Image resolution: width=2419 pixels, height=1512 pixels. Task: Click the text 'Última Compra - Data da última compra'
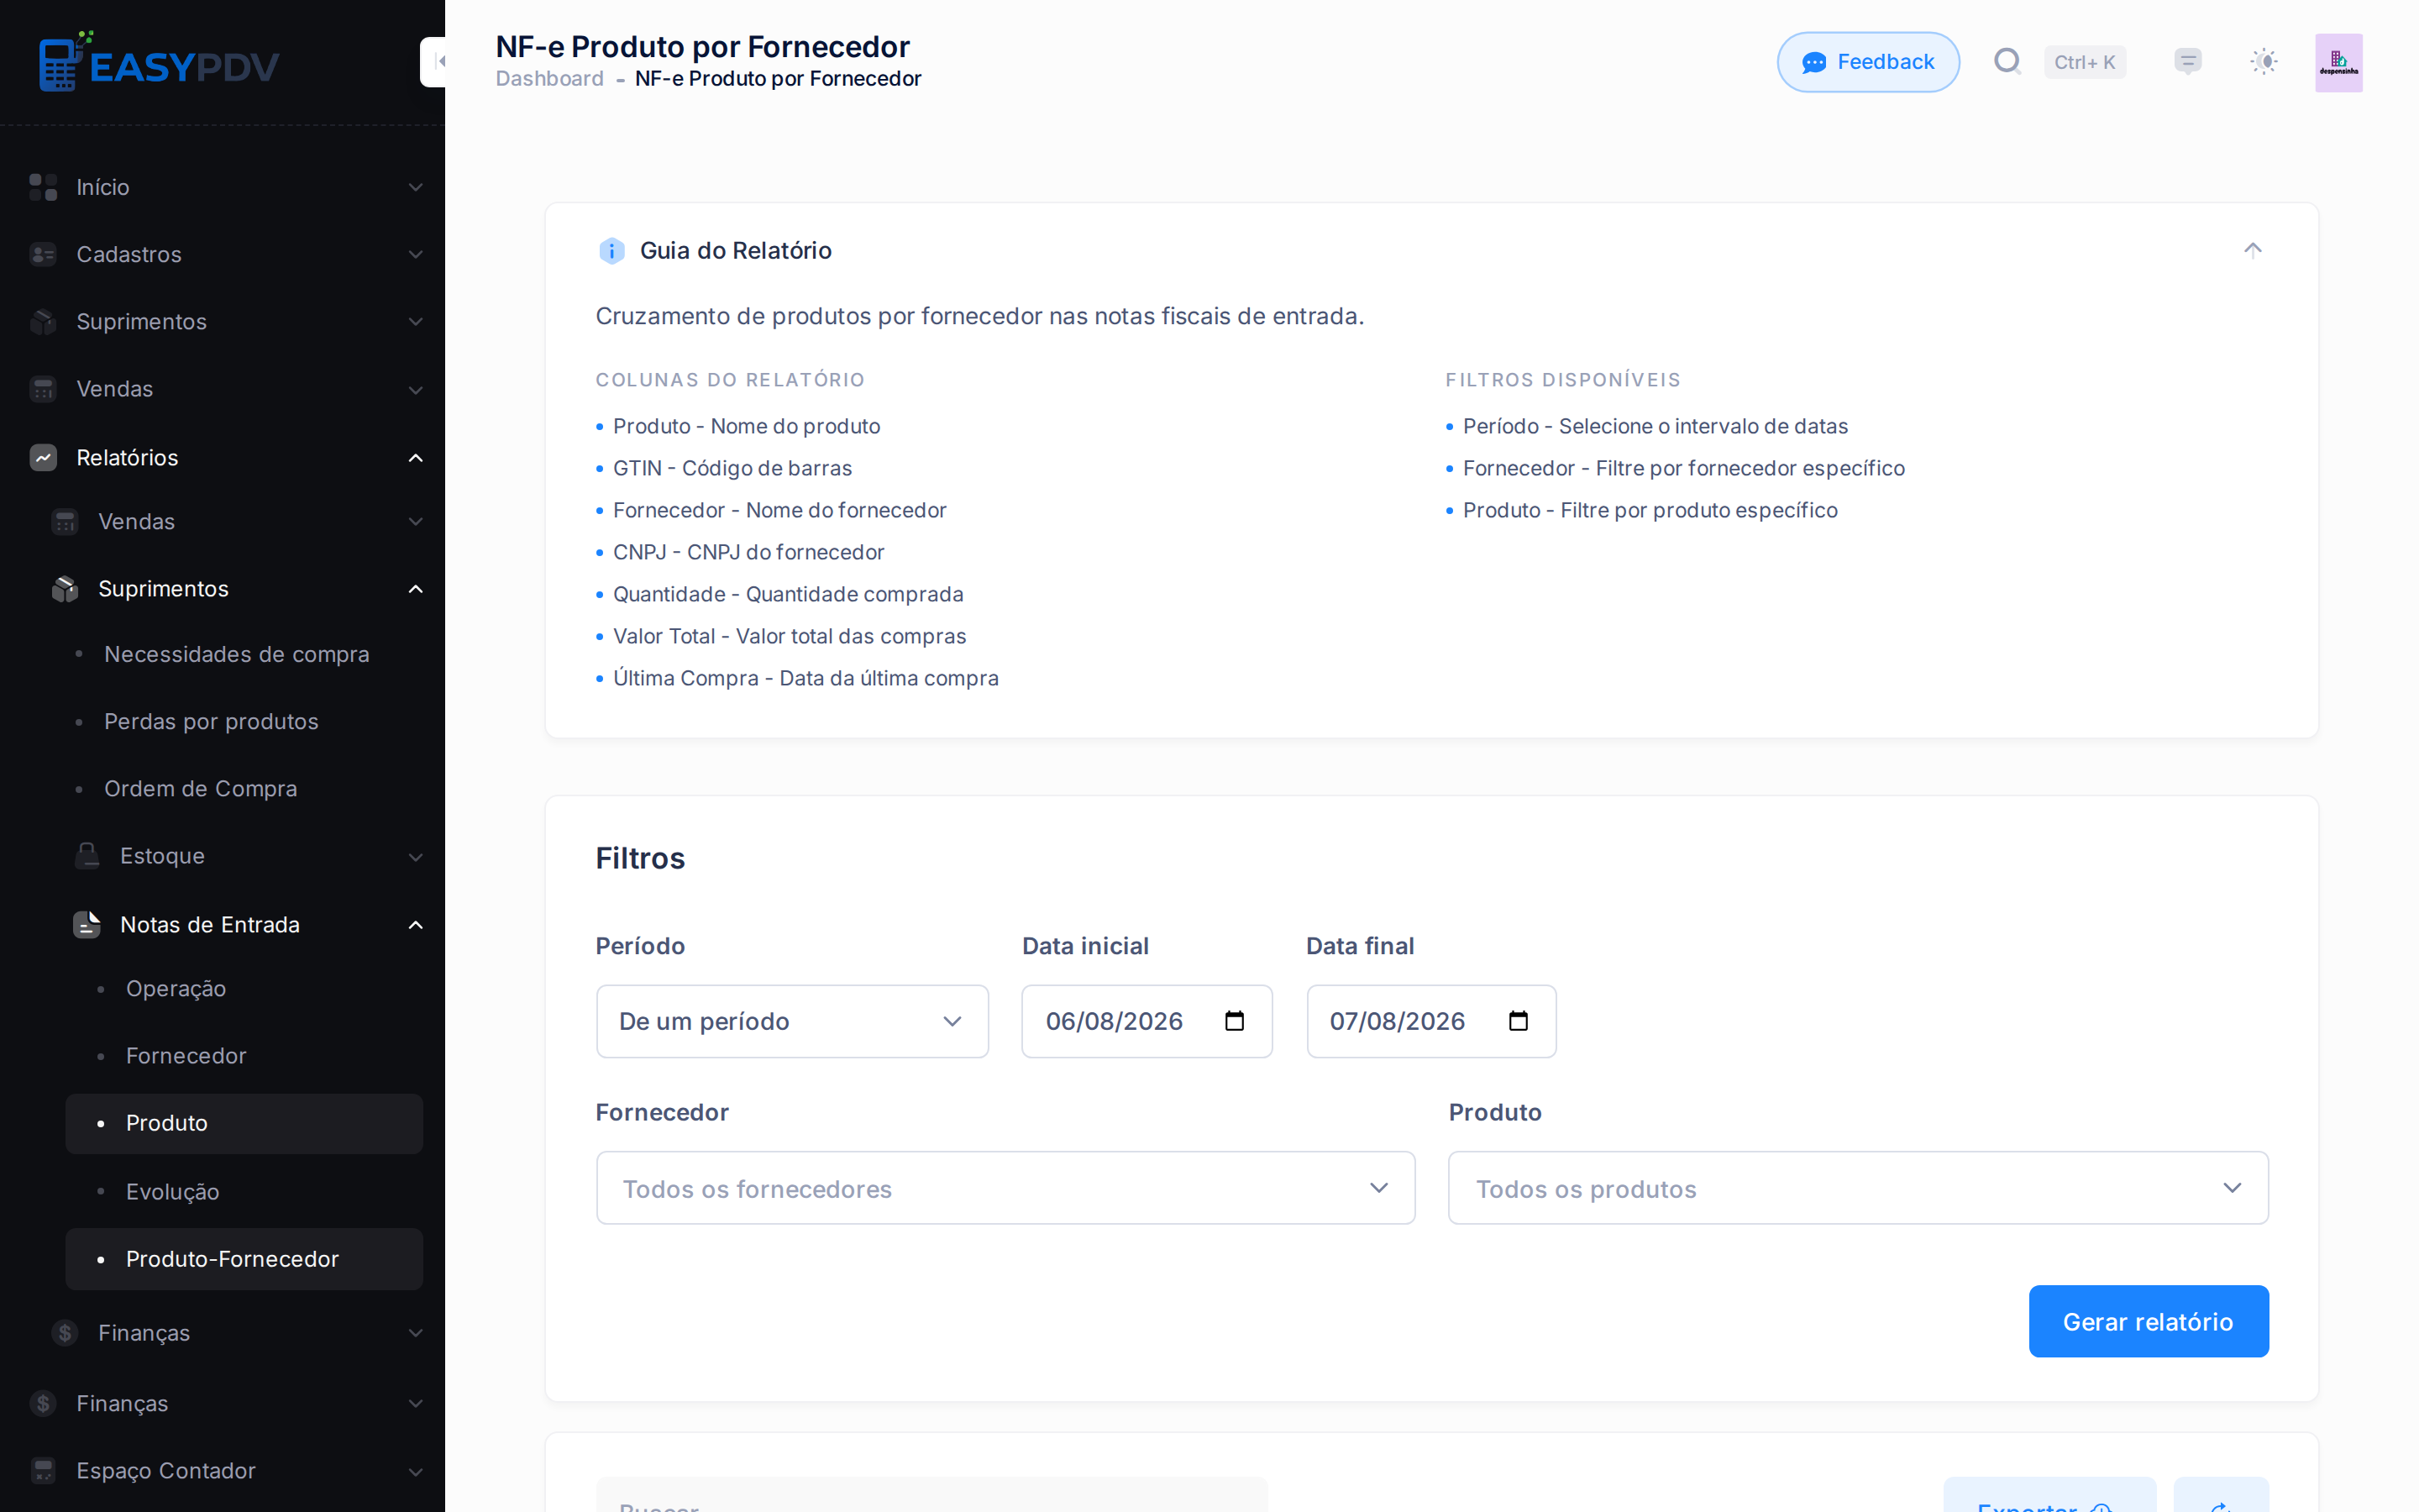point(805,678)
